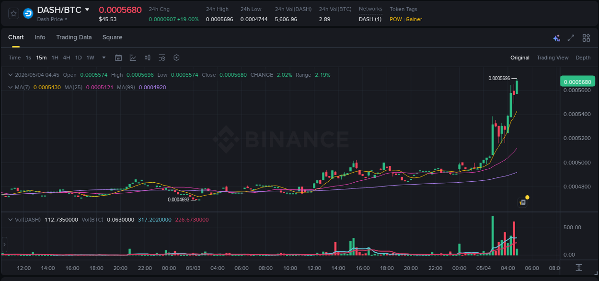The image size is (599, 281).
Task: Expand chart to fullscreen
Action: pyautogui.click(x=571, y=38)
